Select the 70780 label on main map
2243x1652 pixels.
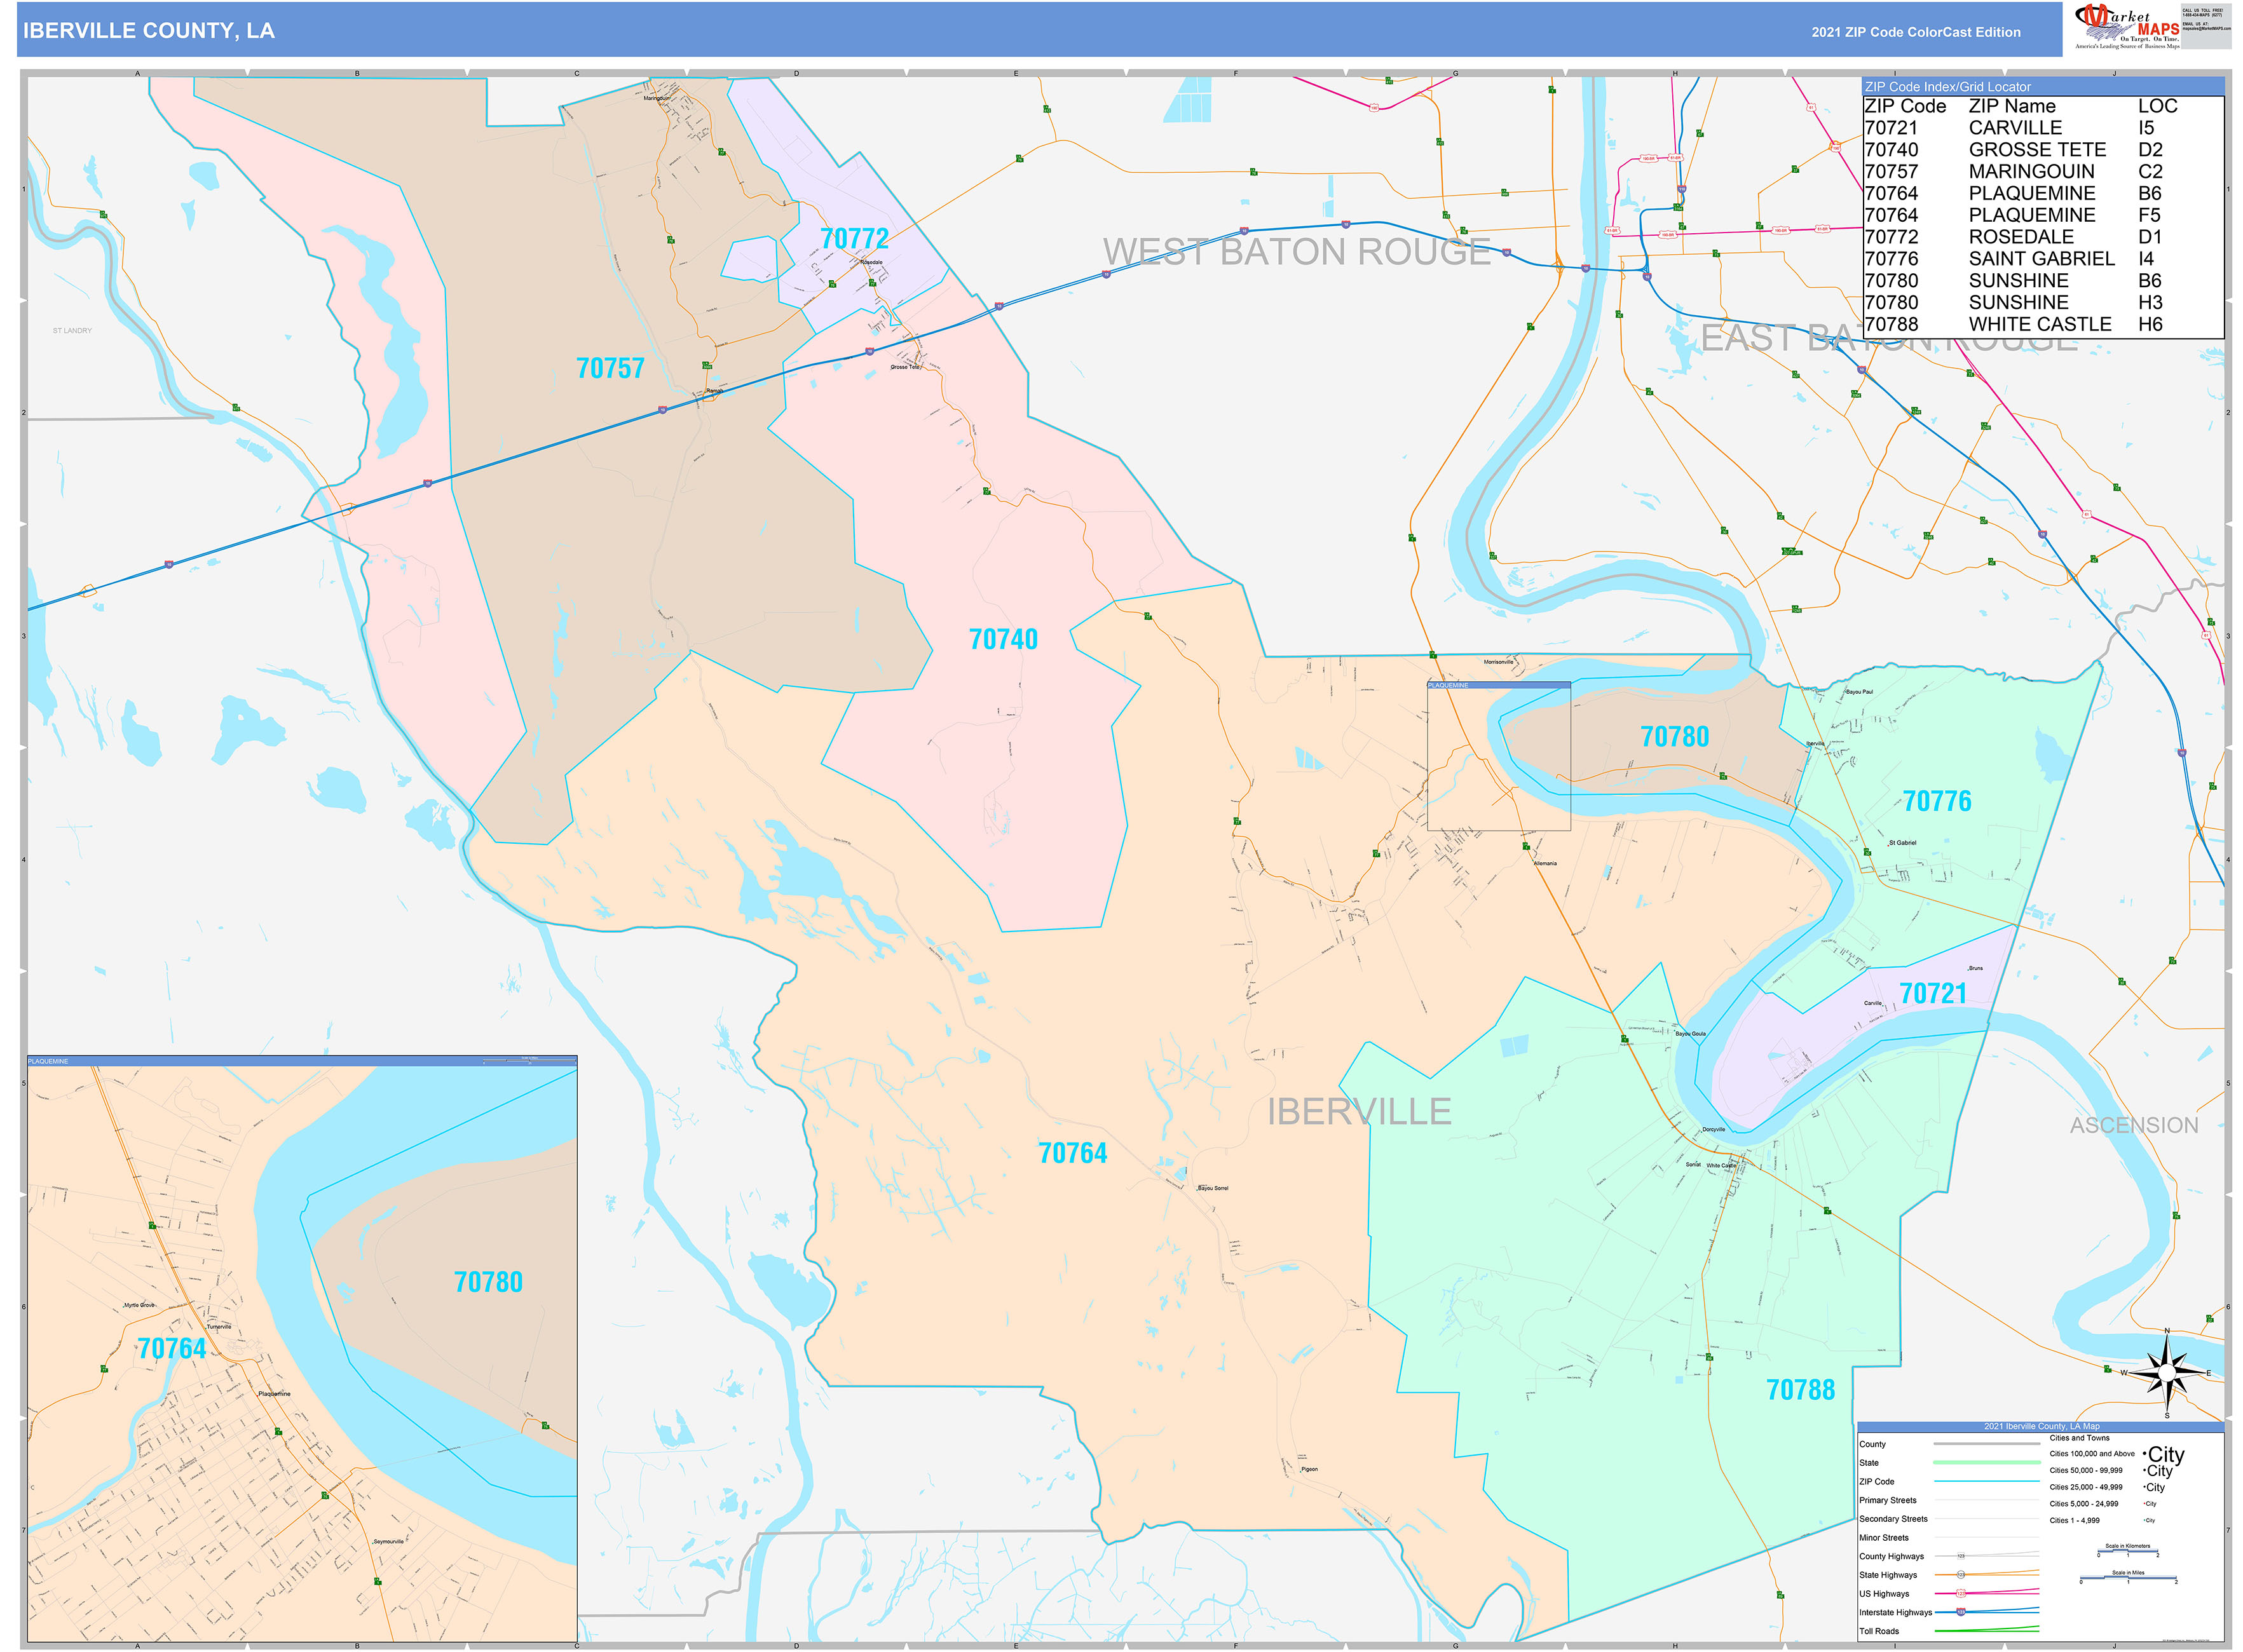pos(1675,737)
